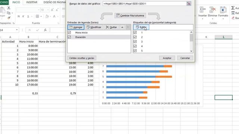
Task: Click Decrease font size icon
Action: point(57,10)
